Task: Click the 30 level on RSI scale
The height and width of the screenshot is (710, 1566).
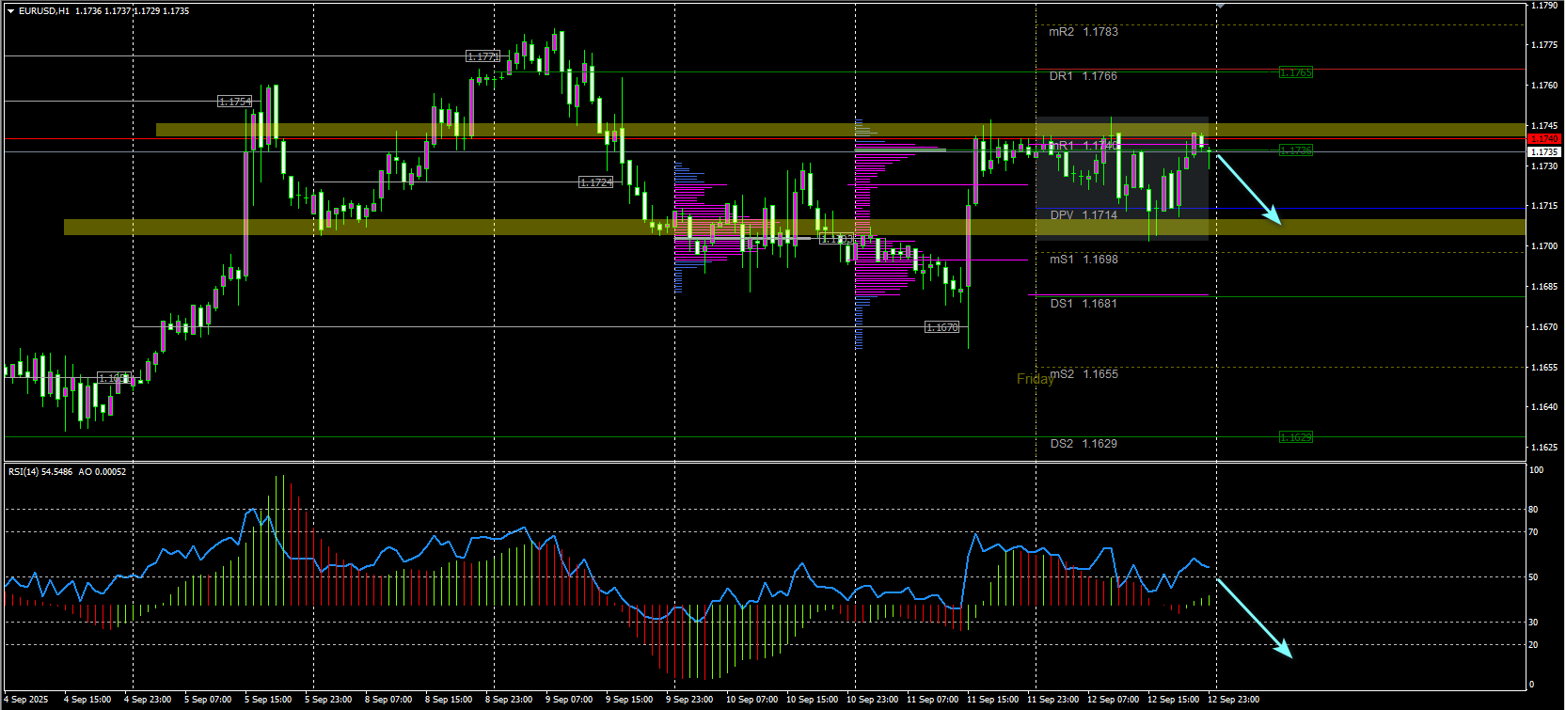Action: click(1534, 623)
